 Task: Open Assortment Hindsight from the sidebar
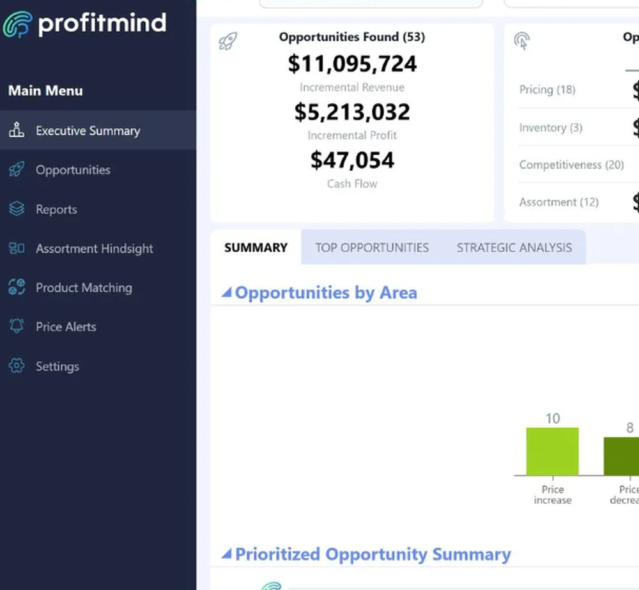[15, 248]
